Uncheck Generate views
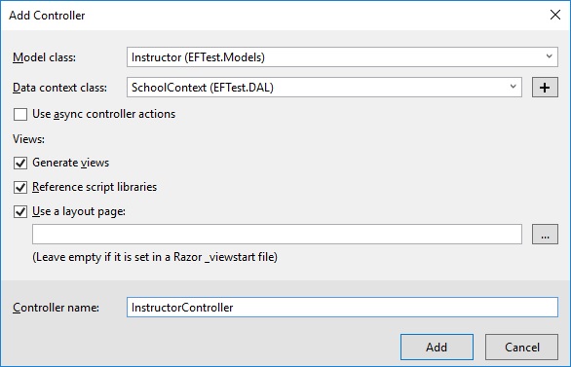The image size is (571, 367). click(x=20, y=163)
